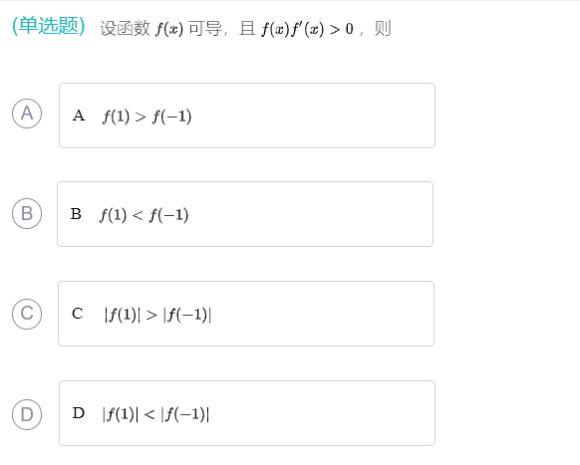Screen dimensions: 580x465
Task: Click the word 则 ending the question
Action: [x=383, y=29]
